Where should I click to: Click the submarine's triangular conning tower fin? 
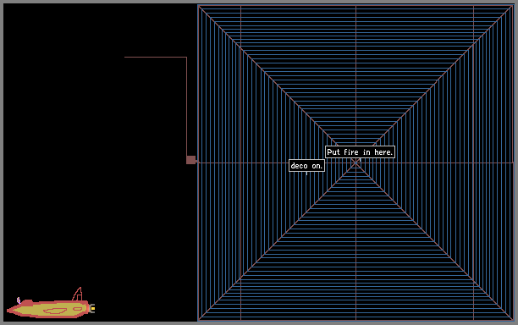point(78,294)
